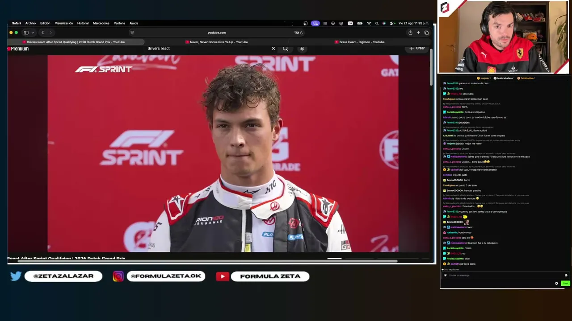Clear the YouTube search query
This screenshot has height=321, width=572.
(273, 48)
